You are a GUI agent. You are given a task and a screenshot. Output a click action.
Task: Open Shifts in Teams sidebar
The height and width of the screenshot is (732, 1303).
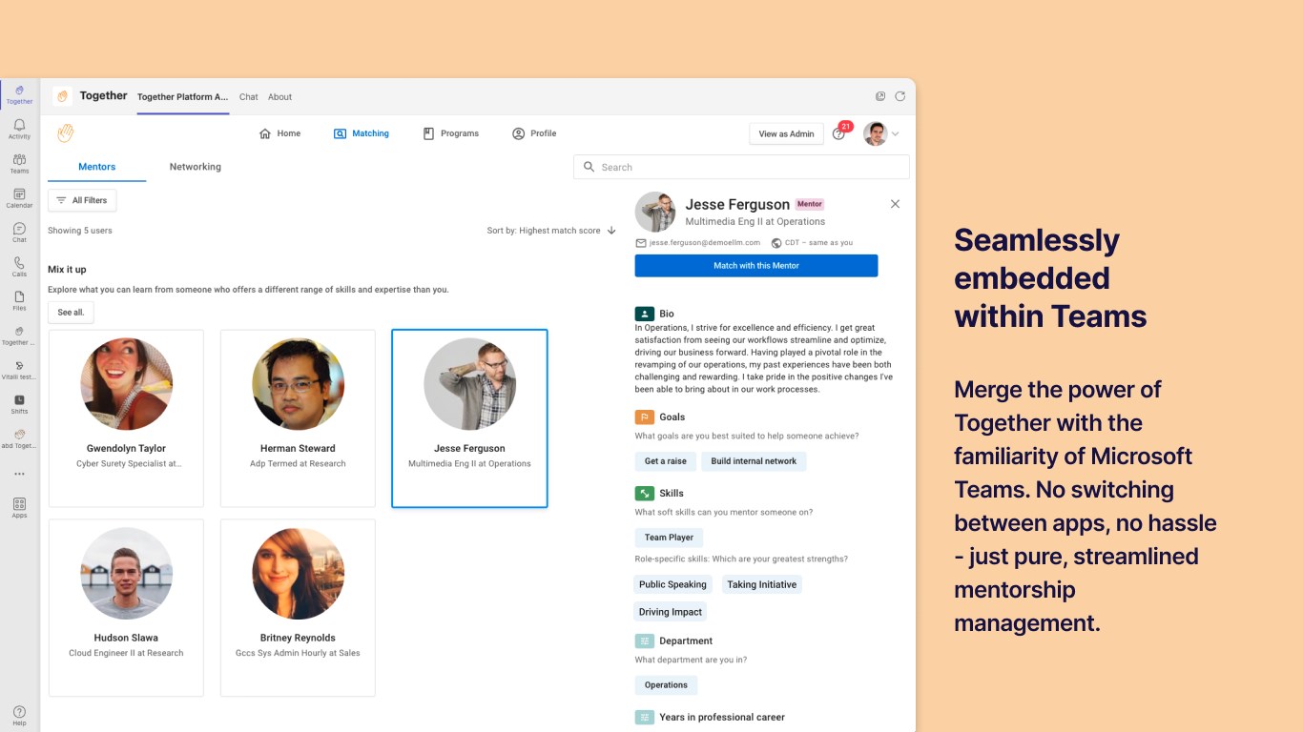(19, 404)
